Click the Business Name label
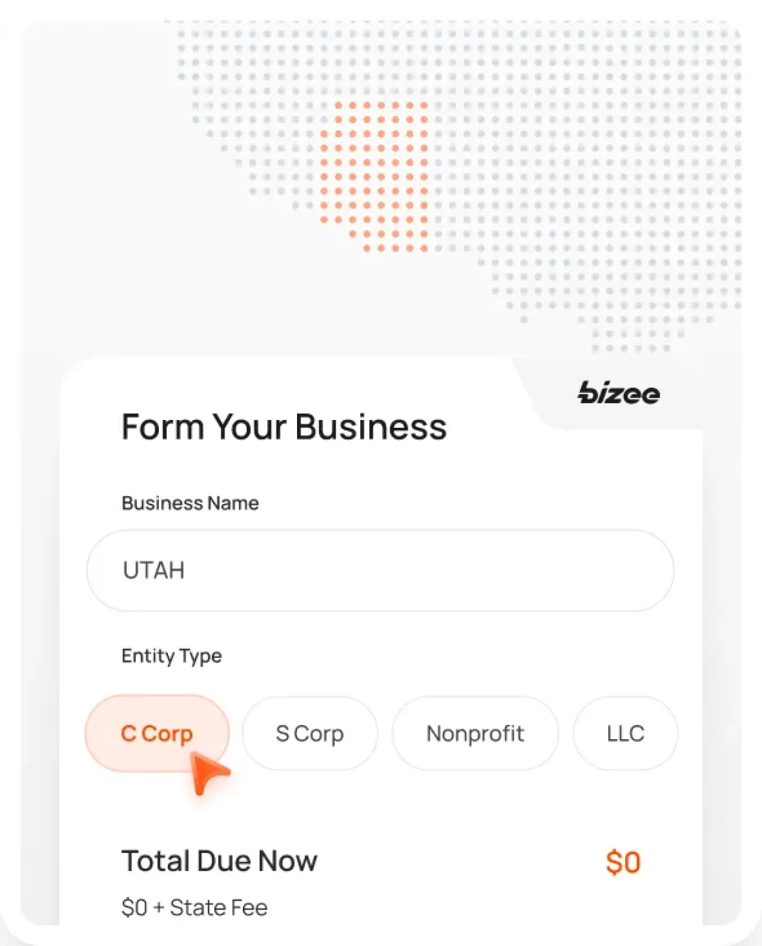Viewport: 762px width, 946px height. pyautogui.click(x=190, y=503)
